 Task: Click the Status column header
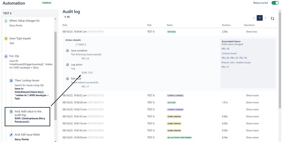point(170,25)
